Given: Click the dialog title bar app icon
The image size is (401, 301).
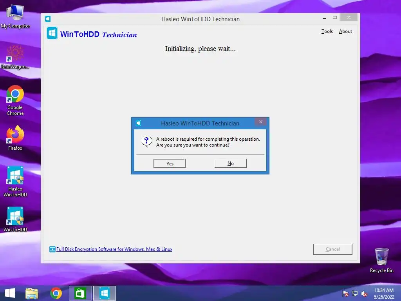Looking at the screenshot, I should coord(138,123).
